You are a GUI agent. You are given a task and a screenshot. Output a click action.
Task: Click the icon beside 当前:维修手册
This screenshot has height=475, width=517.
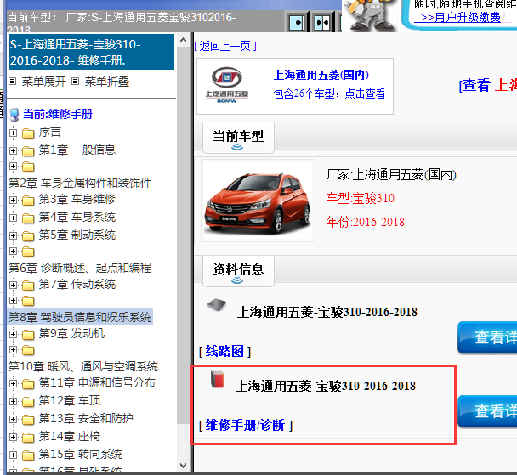click(14, 115)
